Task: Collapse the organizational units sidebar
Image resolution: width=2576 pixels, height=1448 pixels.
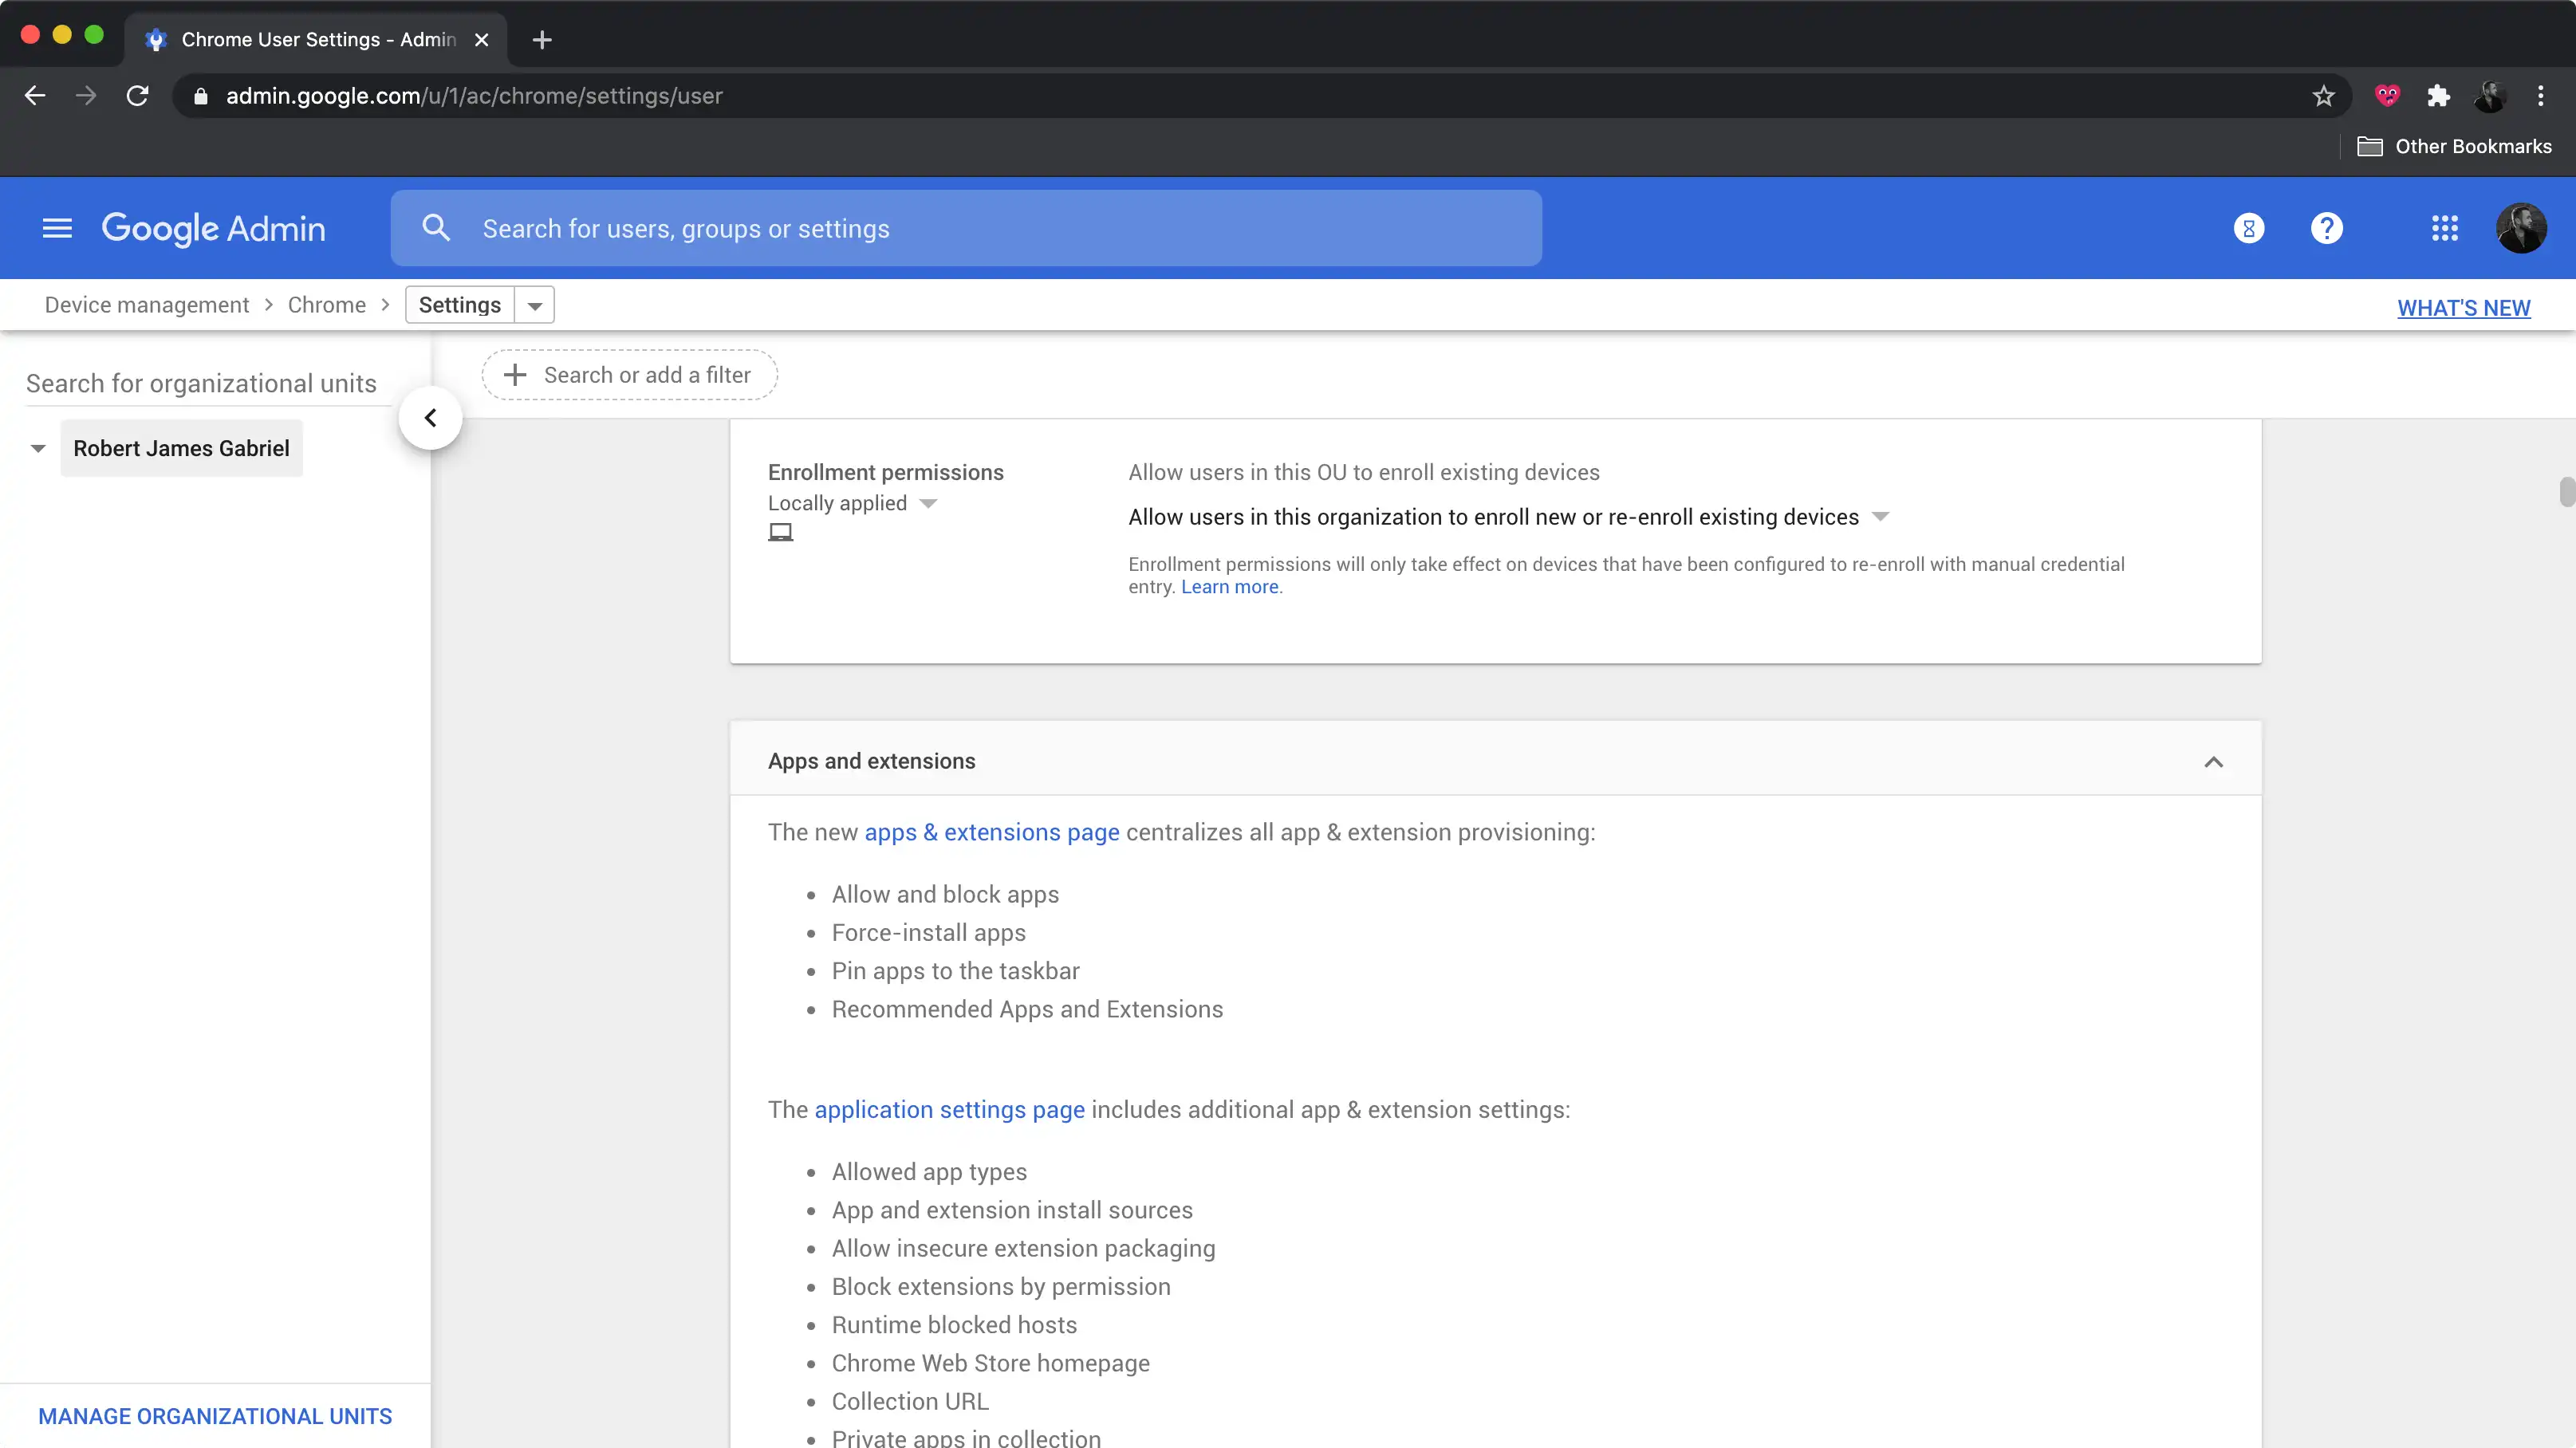Action: (x=430, y=418)
